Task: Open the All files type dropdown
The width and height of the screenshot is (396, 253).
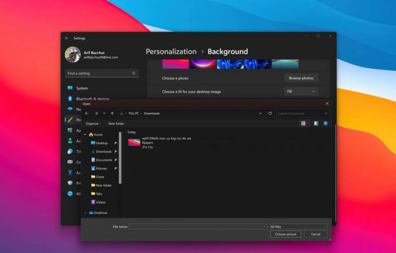Action: pyautogui.click(x=299, y=227)
